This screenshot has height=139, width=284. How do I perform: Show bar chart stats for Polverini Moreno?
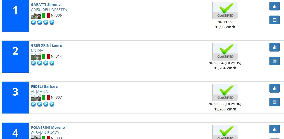(x=275, y=129)
